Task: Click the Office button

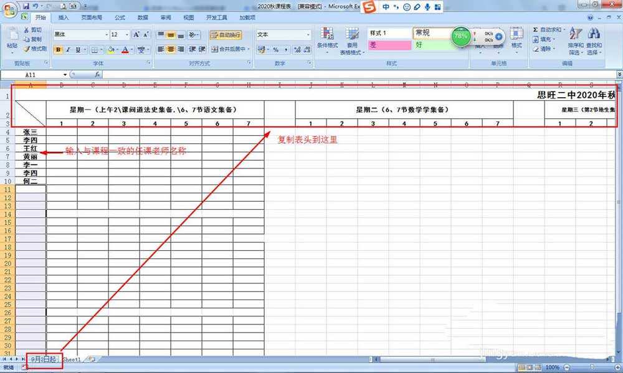Action: coord(9,9)
